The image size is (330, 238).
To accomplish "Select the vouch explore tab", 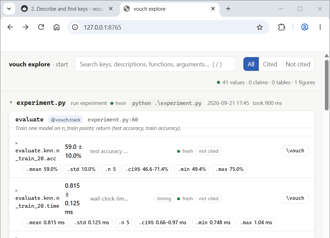I will pyautogui.click(x=169, y=9).
